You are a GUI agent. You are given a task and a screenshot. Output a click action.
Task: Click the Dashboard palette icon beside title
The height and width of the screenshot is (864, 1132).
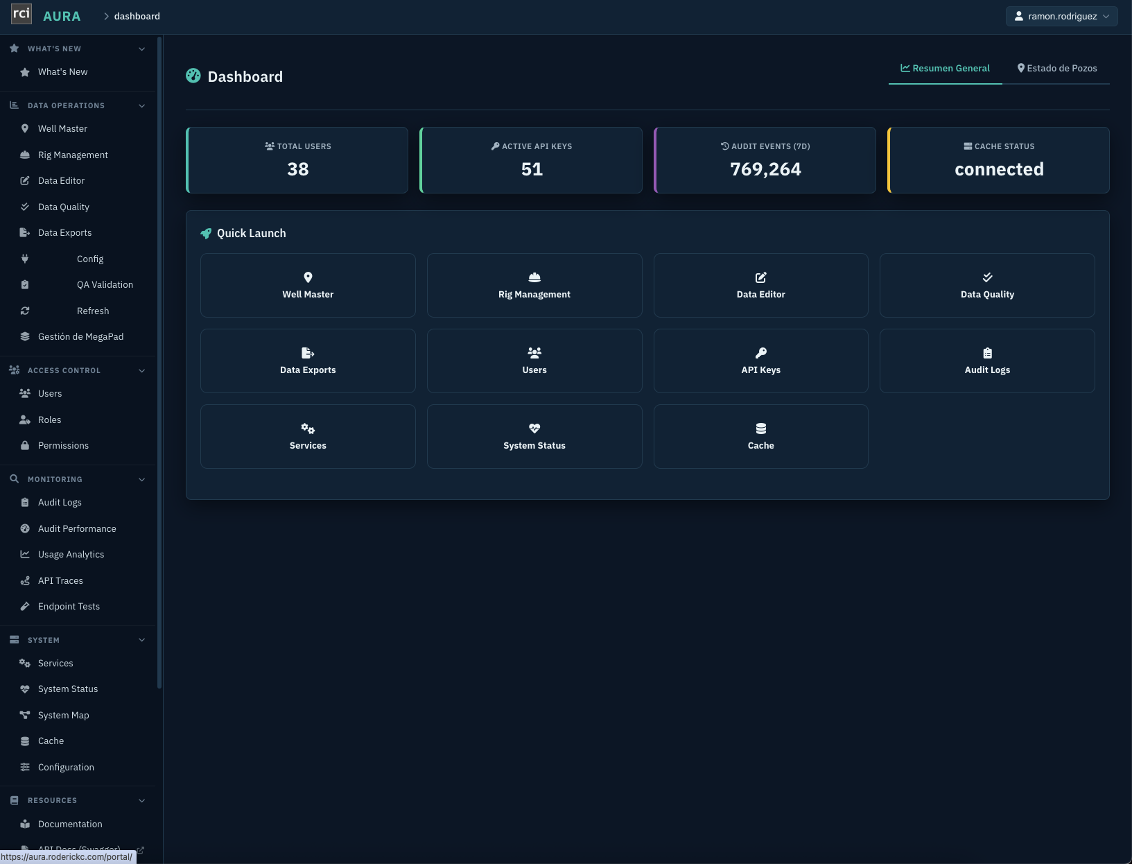coord(193,76)
